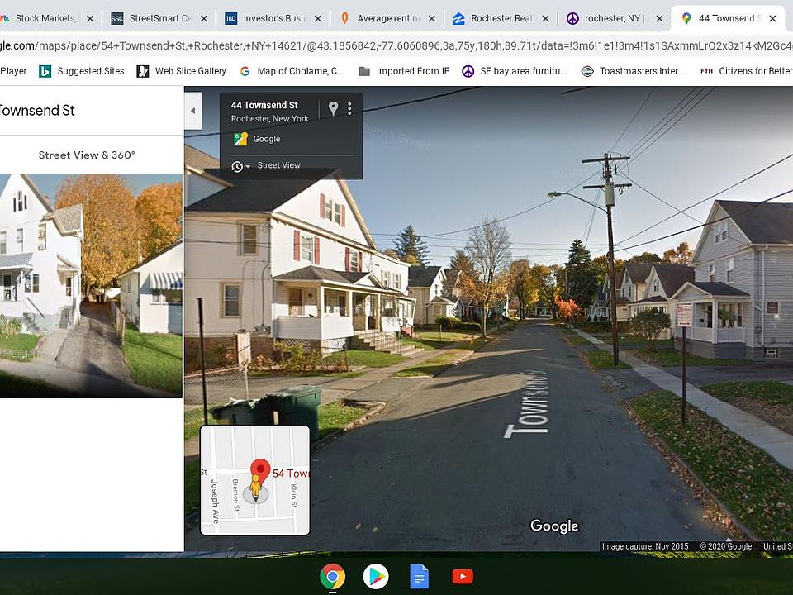Open YouTube from the shelf

pyautogui.click(x=463, y=576)
